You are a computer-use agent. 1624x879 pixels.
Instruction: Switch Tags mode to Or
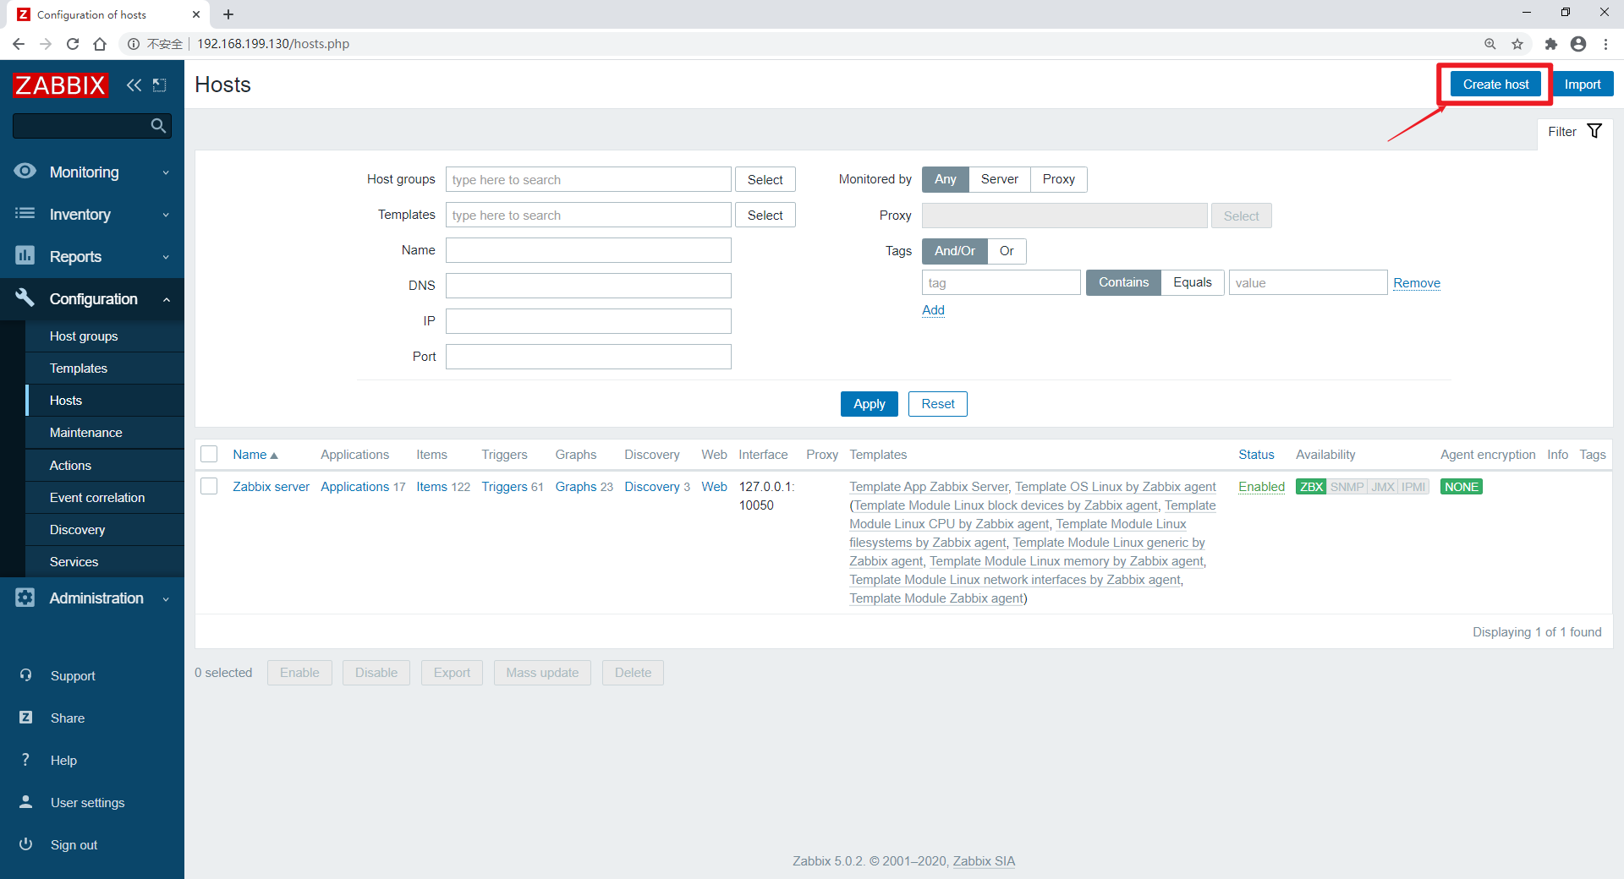[1007, 251]
